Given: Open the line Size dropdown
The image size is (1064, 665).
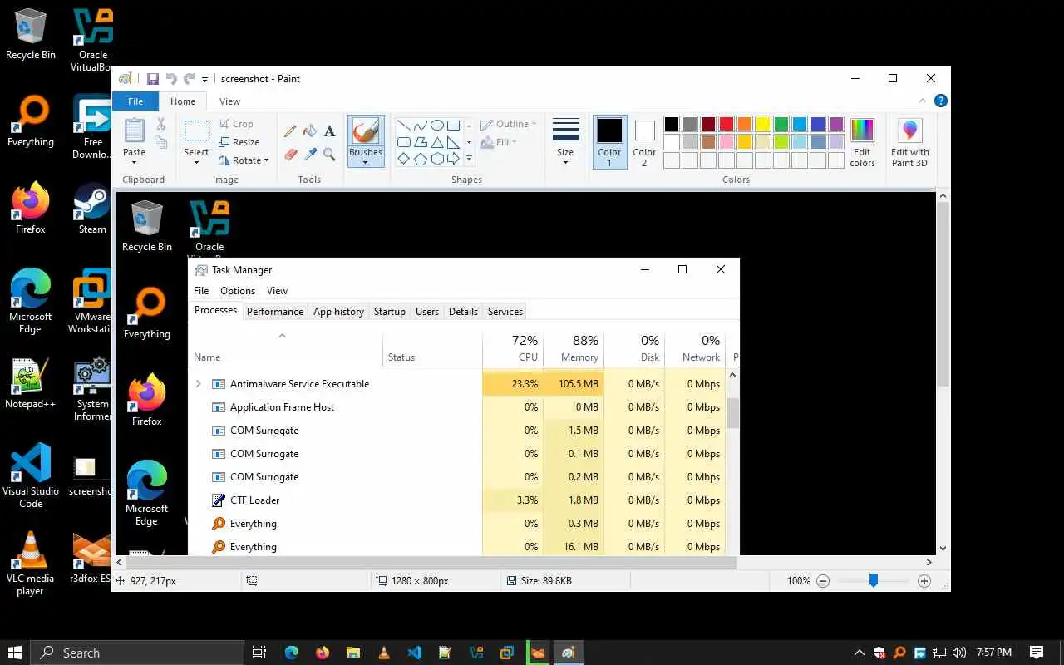Looking at the screenshot, I should pos(565,141).
